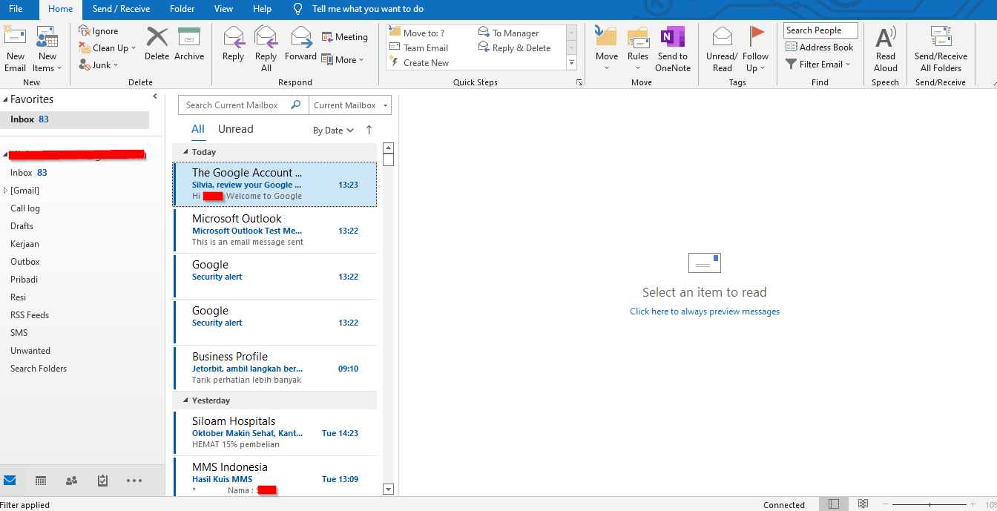
Task: Open the File tab
Action: point(16,9)
